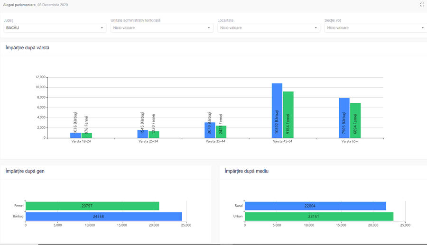Image resolution: width=427 pixels, height=245 pixels.
Task: Click the 10802 Bărbați bar for Vârsta 45-64
Action: [x=277, y=111]
